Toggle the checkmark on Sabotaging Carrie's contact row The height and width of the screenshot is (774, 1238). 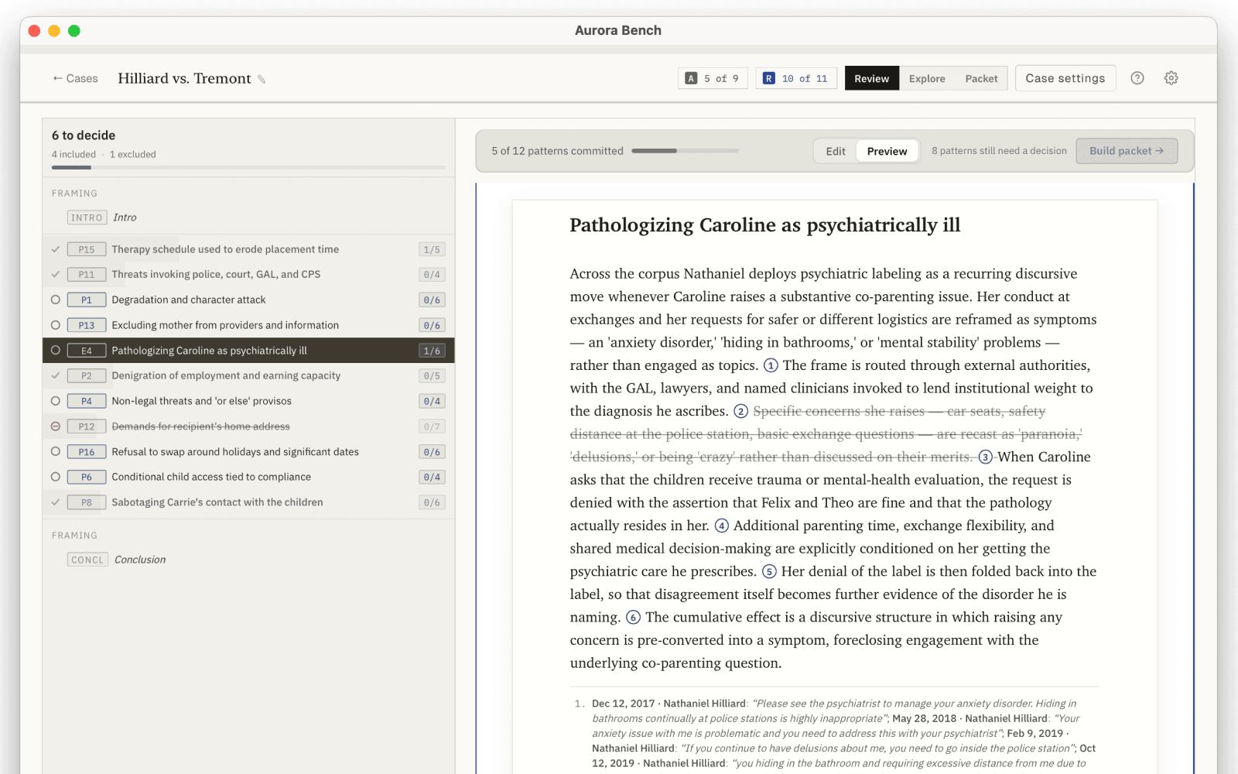point(56,502)
